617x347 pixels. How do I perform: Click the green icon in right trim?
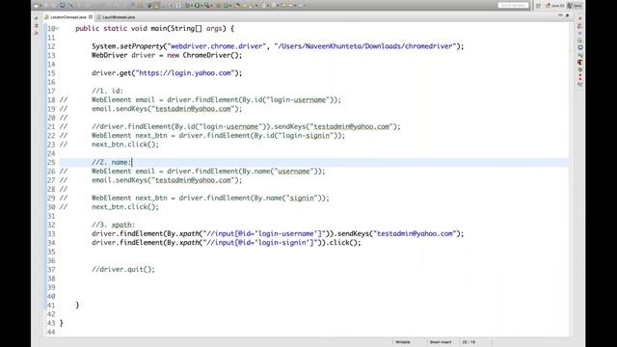pos(580,69)
